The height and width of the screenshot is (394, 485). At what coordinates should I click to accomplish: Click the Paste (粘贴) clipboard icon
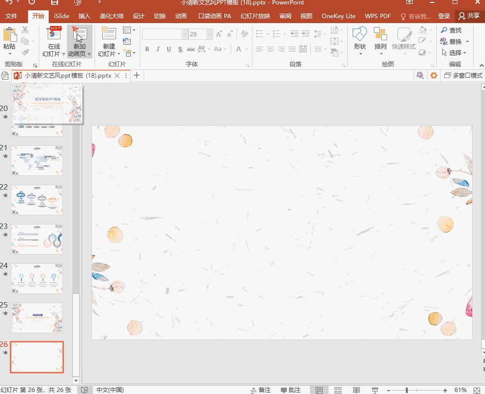click(x=9, y=35)
